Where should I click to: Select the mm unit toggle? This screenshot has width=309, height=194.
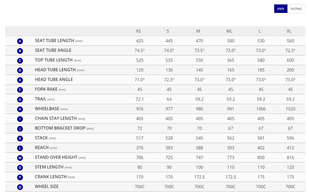281,9
